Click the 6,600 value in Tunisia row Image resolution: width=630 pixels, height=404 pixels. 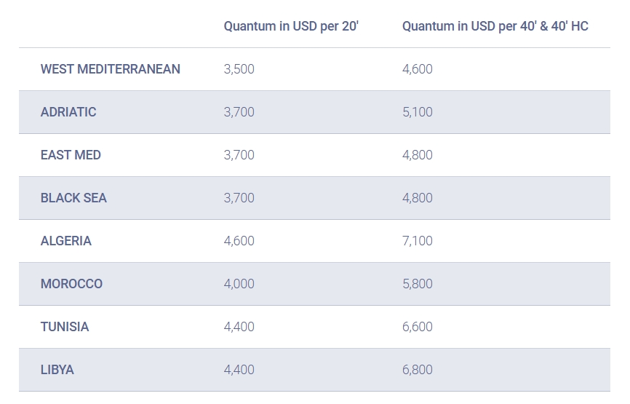click(x=418, y=327)
